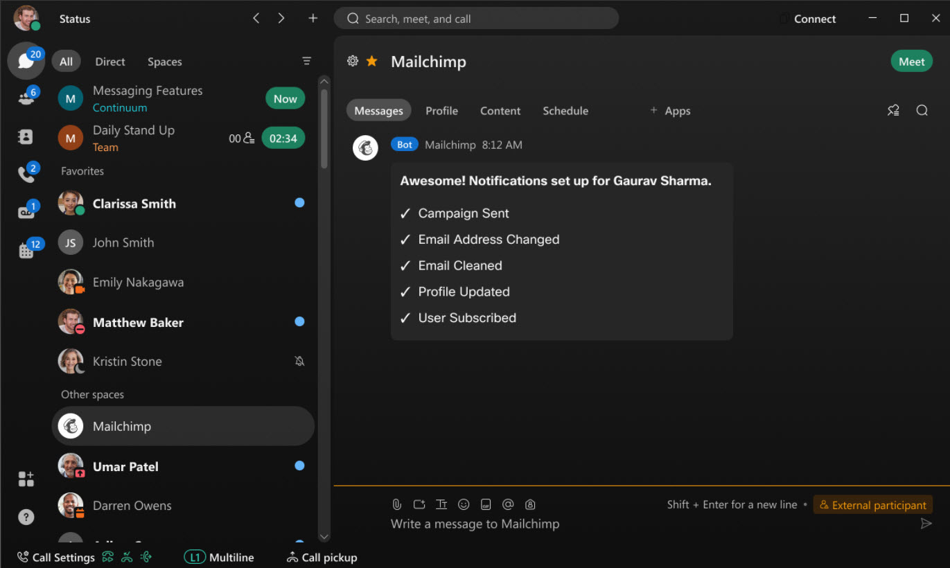The height and width of the screenshot is (568, 950).
Task: Open Kristin Stone conversation
Action: [183, 362]
